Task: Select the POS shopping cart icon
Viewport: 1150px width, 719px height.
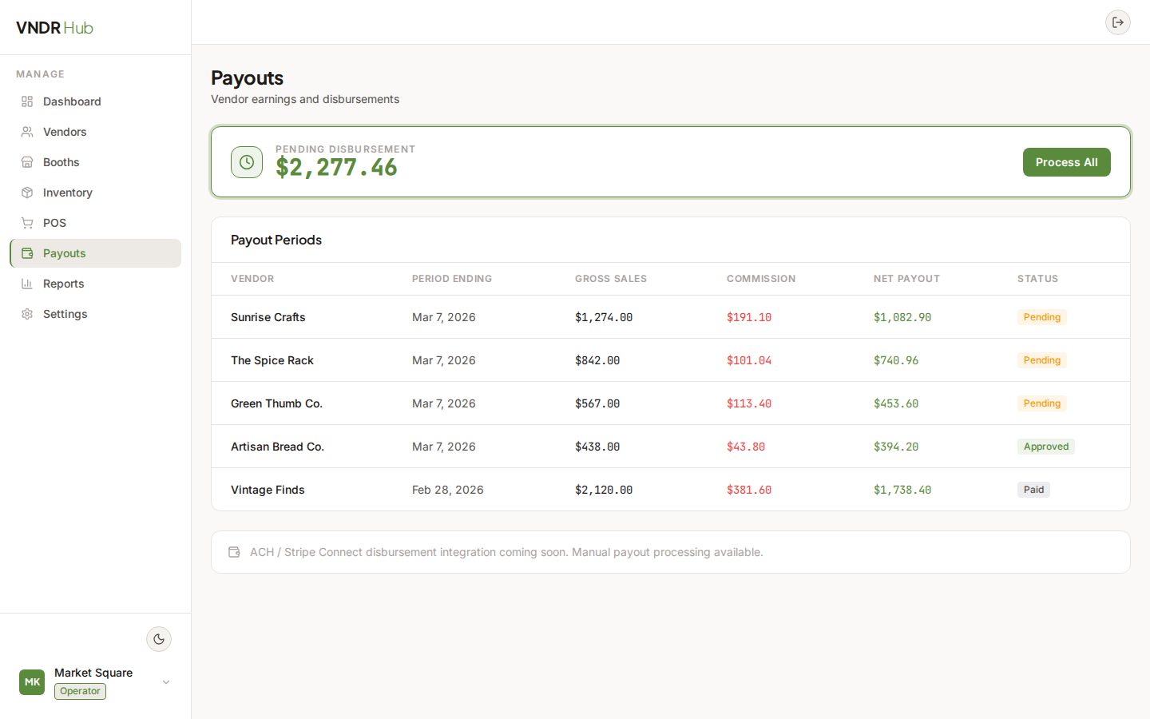Action: pos(27,223)
